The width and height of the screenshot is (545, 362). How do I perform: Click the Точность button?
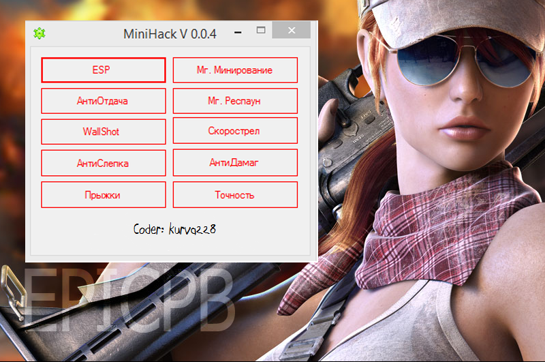click(235, 195)
